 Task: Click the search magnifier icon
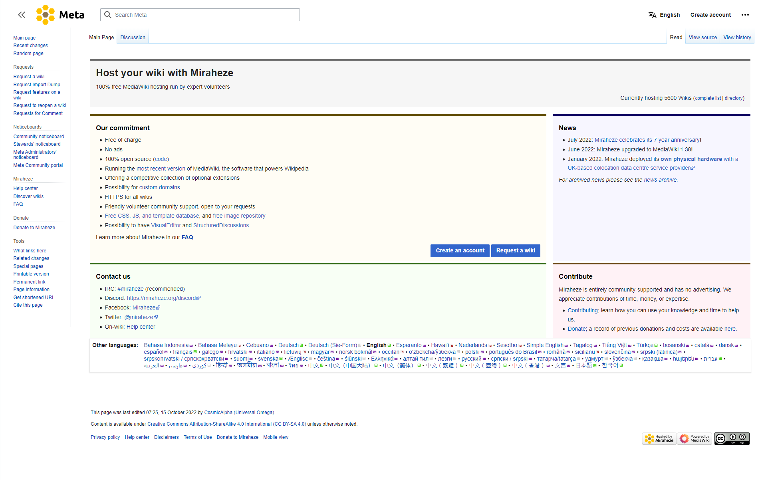[x=107, y=15]
